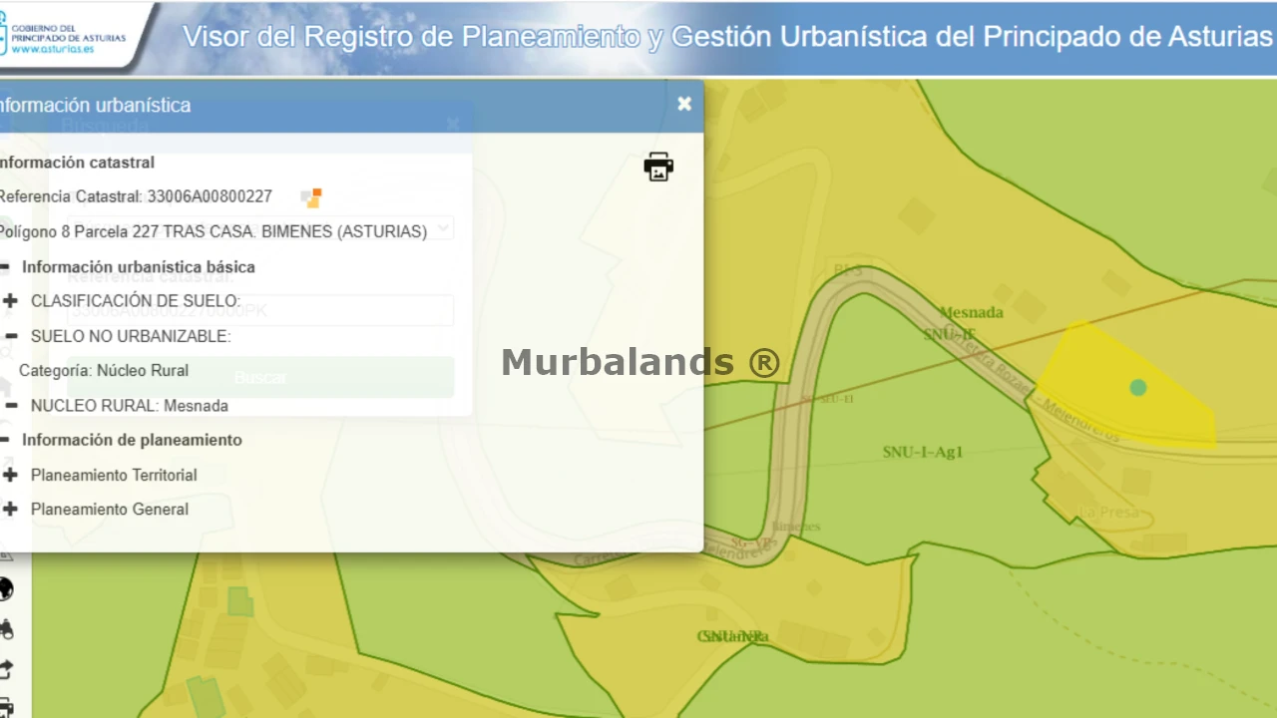Image resolution: width=1277 pixels, height=718 pixels.
Task: Click the binoculars icon in the left sidebar
Action: (6, 629)
